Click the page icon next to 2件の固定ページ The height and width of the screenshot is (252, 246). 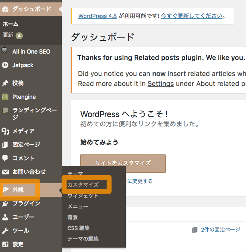point(194,230)
